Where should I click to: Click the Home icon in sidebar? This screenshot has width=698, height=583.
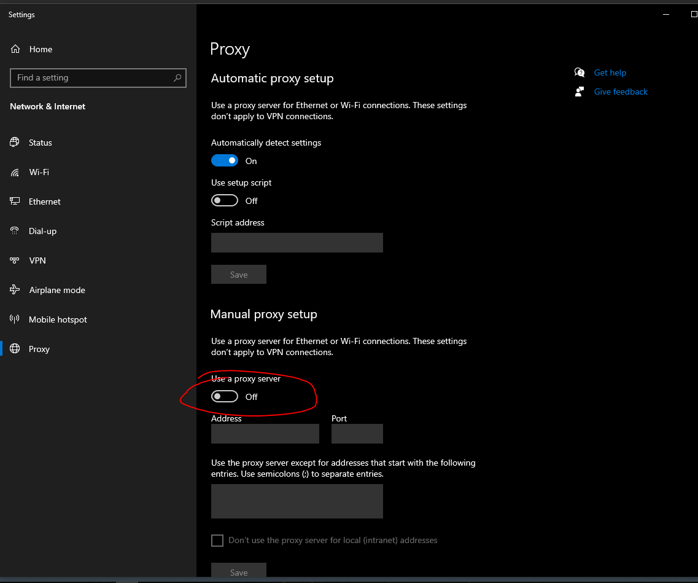pyautogui.click(x=15, y=49)
